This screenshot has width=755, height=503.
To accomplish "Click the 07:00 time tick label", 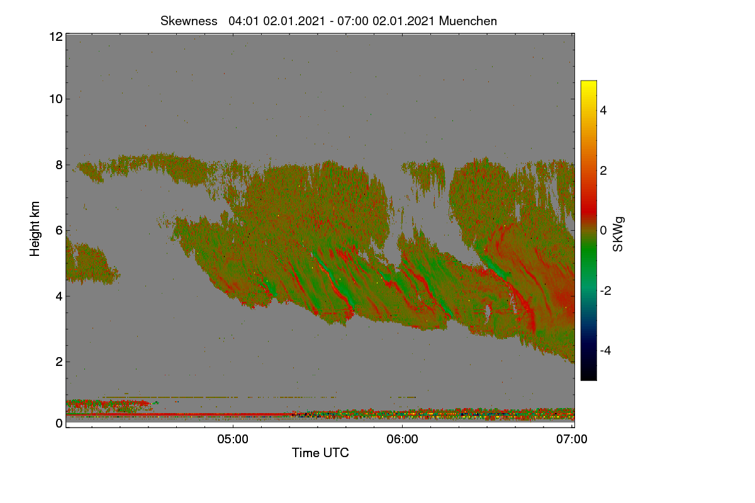I will (x=572, y=439).
